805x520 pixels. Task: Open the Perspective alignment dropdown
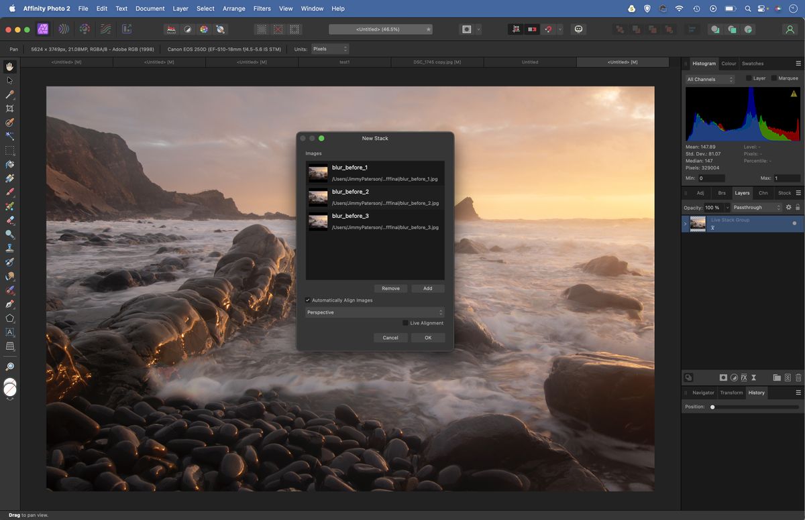pyautogui.click(x=374, y=312)
